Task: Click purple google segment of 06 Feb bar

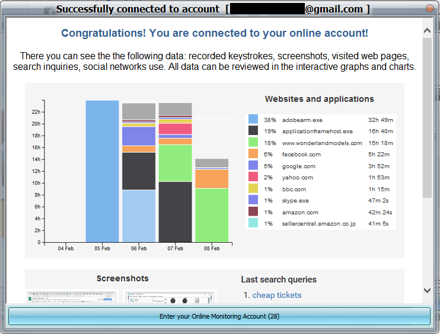Action: (x=139, y=136)
